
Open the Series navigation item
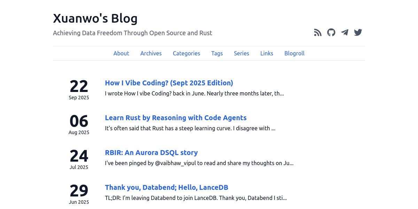pos(241,53)
